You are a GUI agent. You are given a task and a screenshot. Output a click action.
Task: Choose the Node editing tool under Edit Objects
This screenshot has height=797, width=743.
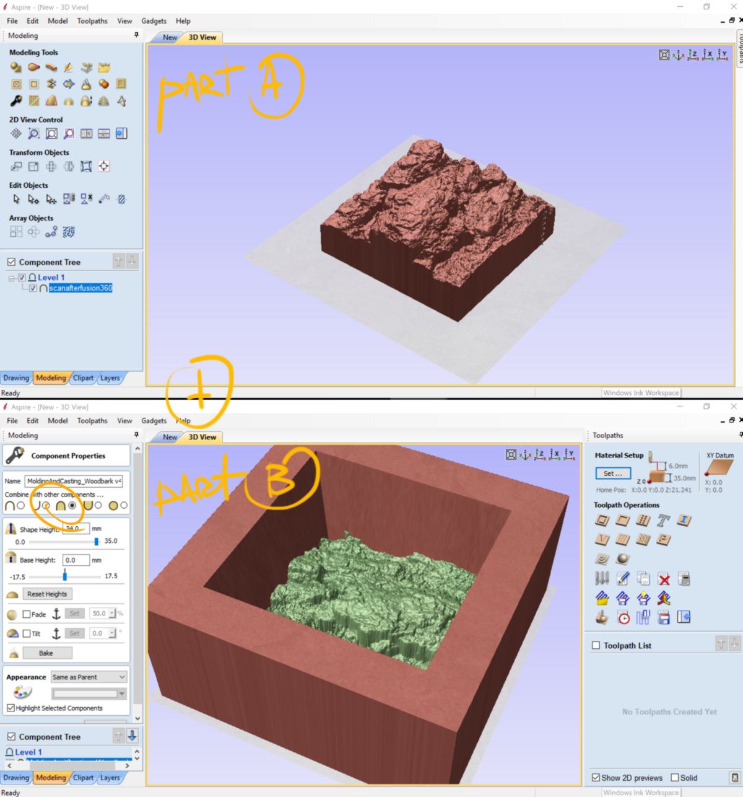33,199
